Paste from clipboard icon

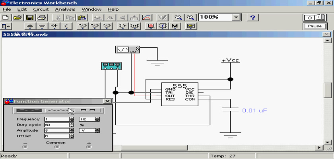pos(81,17)
